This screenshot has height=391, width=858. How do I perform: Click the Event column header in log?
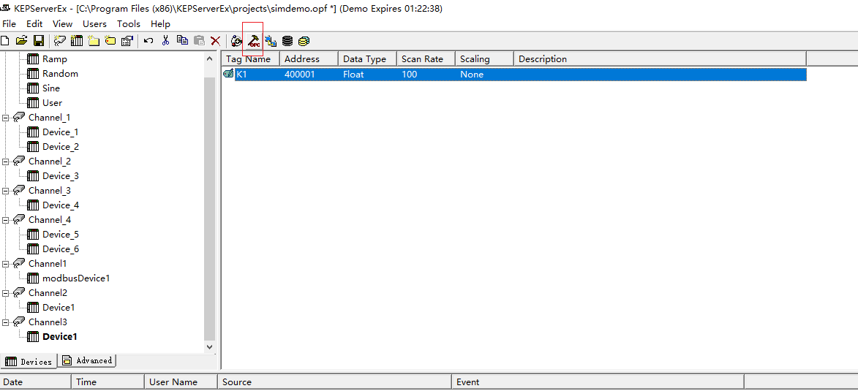(x=598, y=382)
